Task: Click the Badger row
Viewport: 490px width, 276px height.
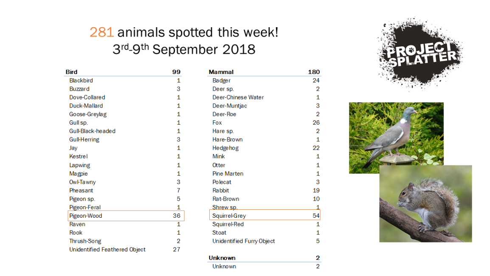Action: [x=222, y=80]
